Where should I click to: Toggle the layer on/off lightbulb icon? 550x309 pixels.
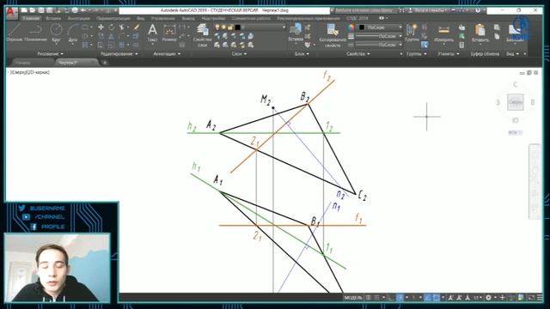(x=217, y=27)
